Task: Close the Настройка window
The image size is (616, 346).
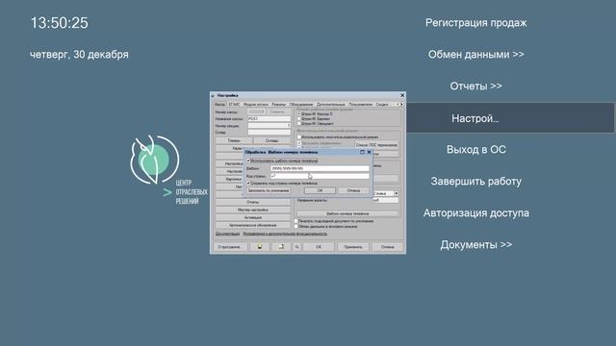Action: [x=402, y=95]
